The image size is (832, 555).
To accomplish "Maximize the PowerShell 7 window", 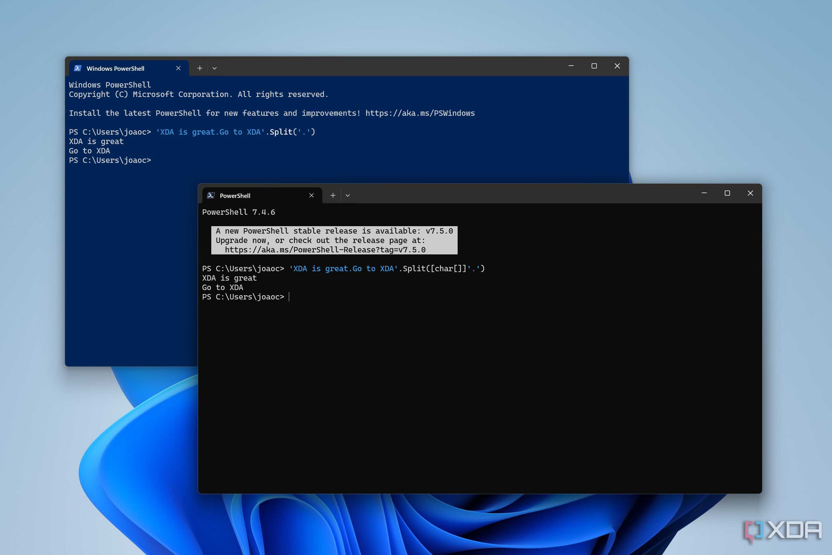I will click(727, 193).
